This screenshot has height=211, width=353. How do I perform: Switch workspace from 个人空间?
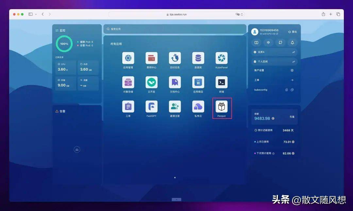[x=294, y=62]
